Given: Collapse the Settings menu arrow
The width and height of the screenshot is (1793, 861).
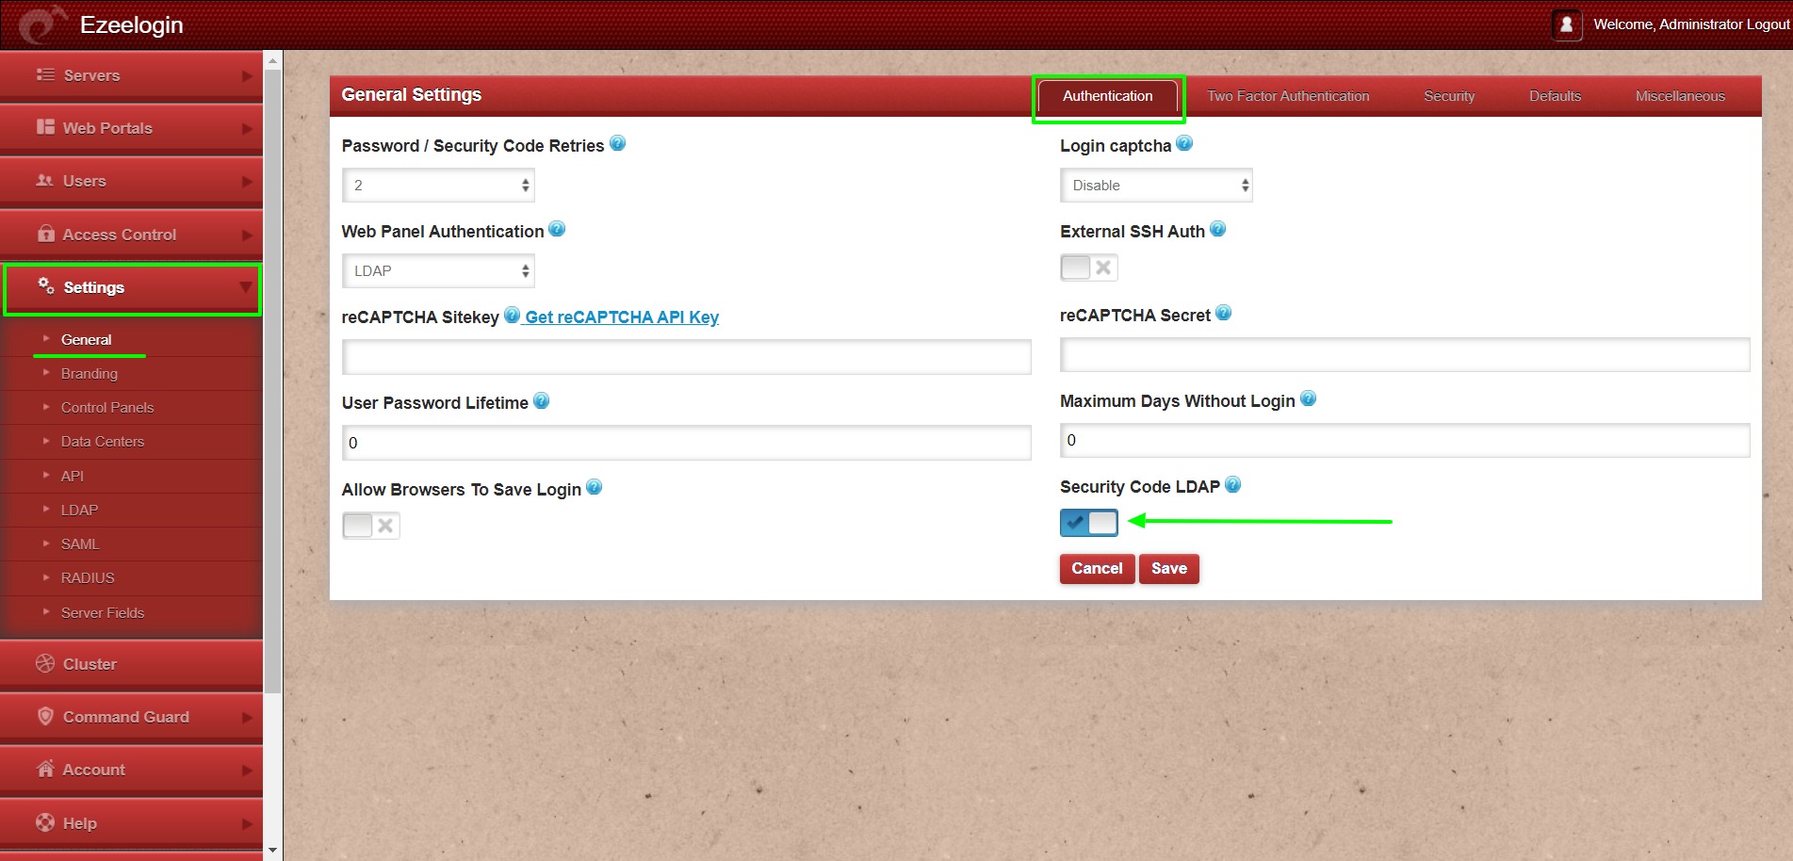Looking at the screenshot, I should [x=246, y=287].
